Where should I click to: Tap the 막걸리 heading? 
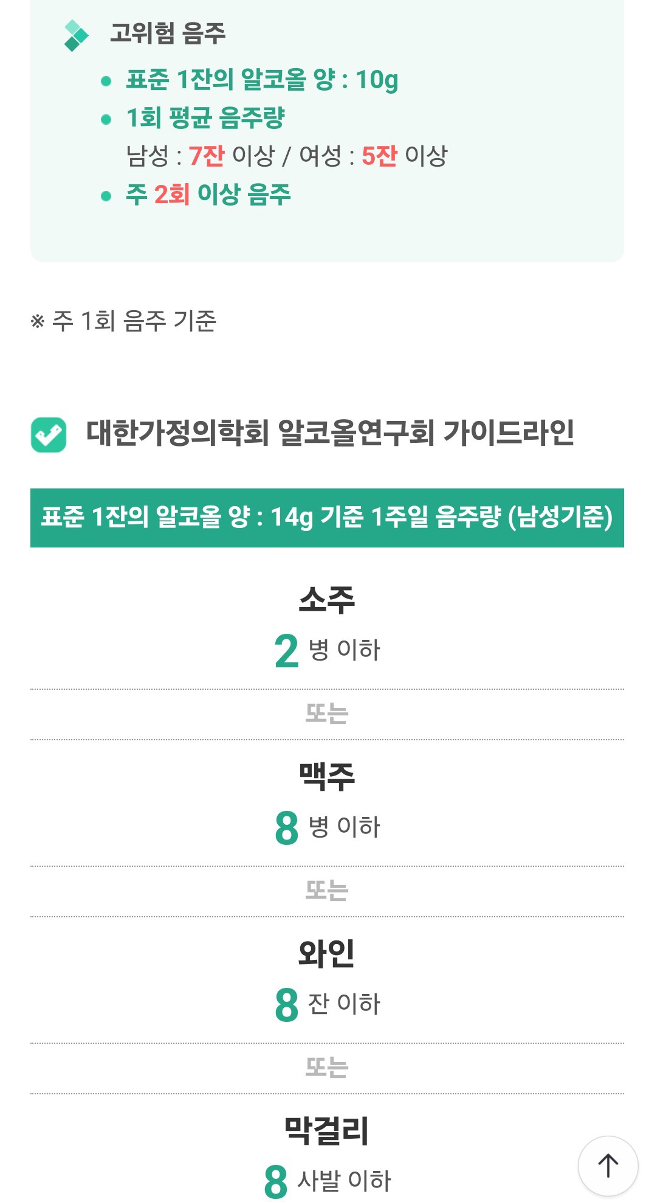(327, 1130)
